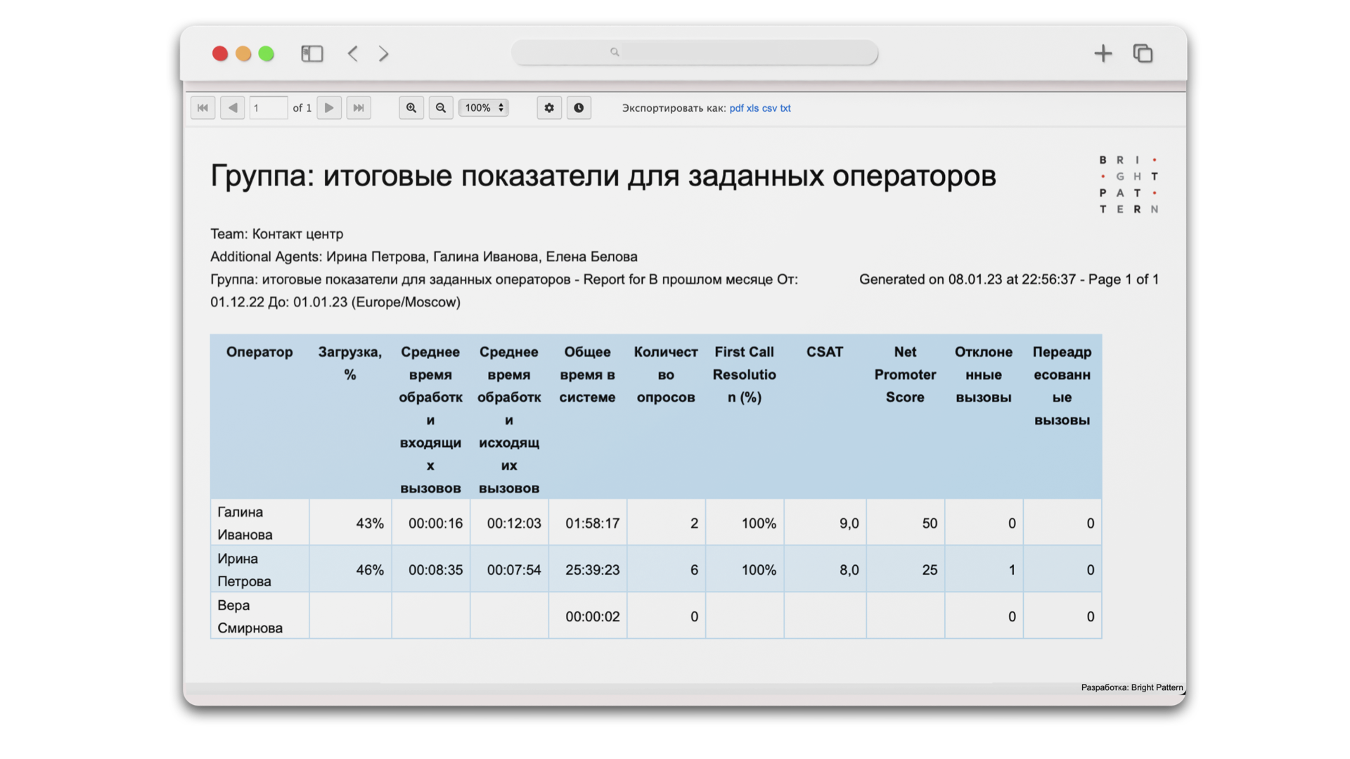Export the report as csv
This screenshot has width=1350, height=759.
[769, 108]
